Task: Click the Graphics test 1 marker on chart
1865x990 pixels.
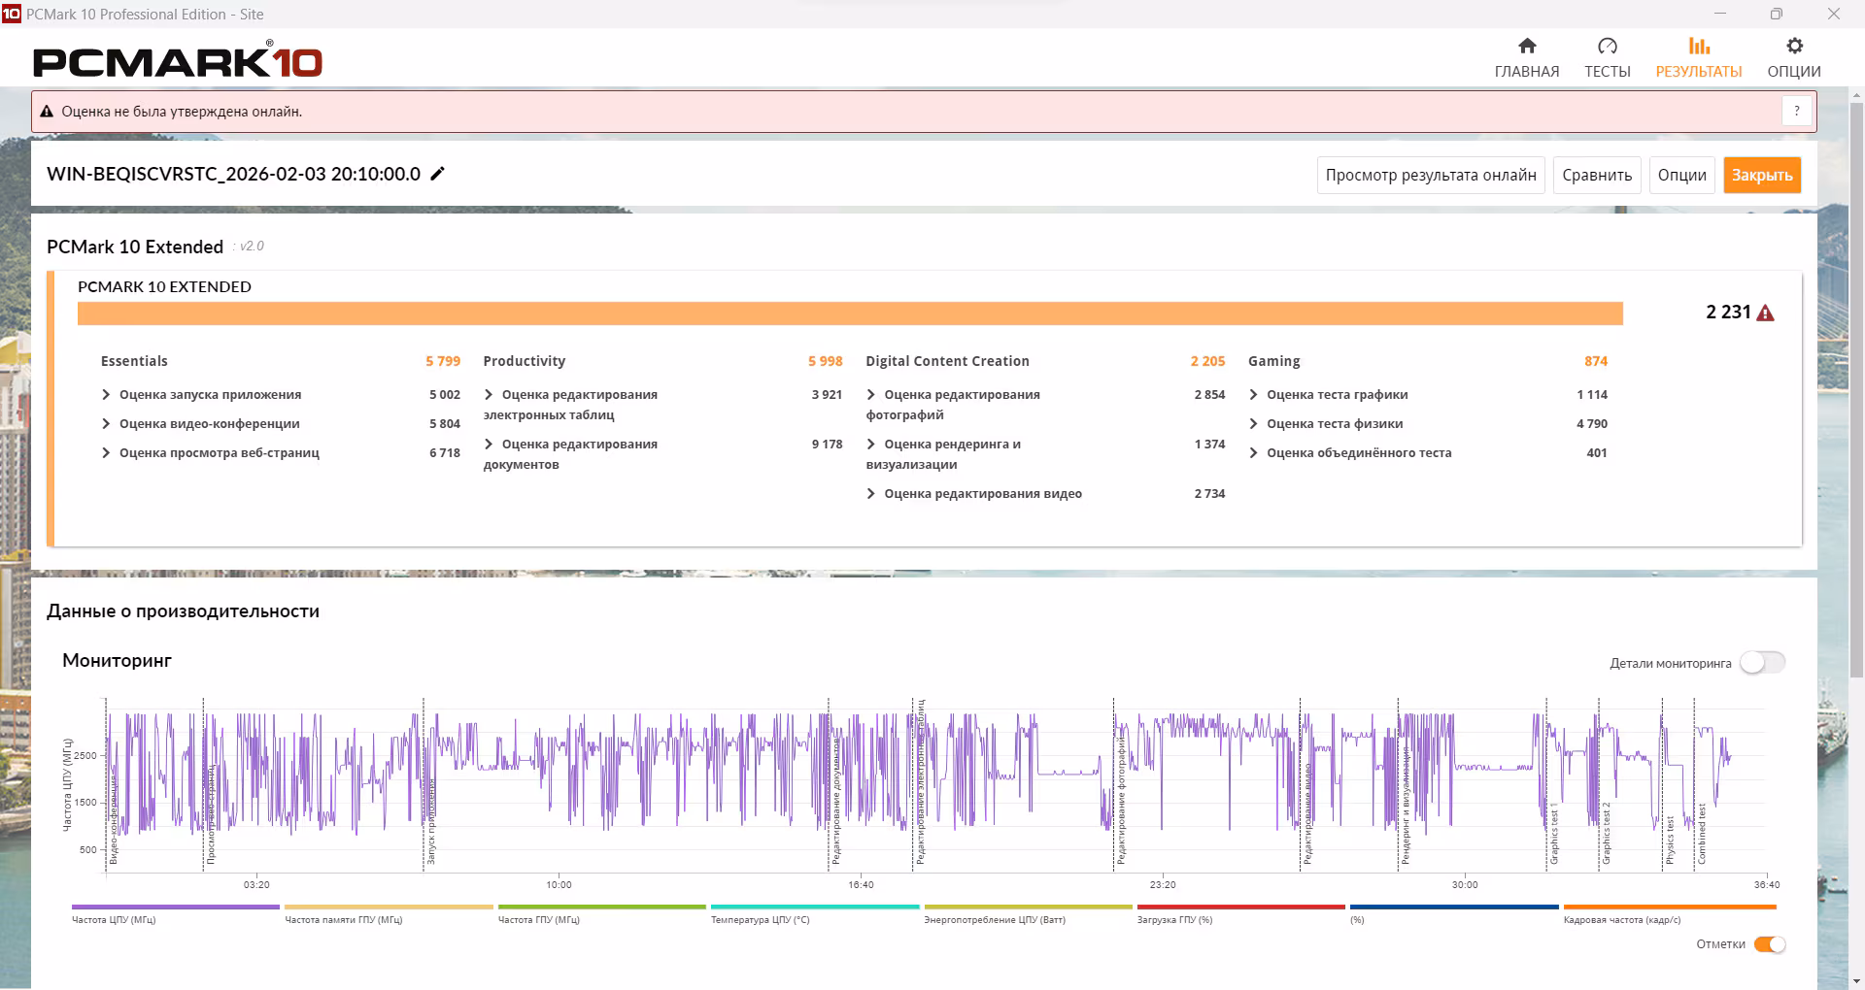Action: (x=1553, y=833)
